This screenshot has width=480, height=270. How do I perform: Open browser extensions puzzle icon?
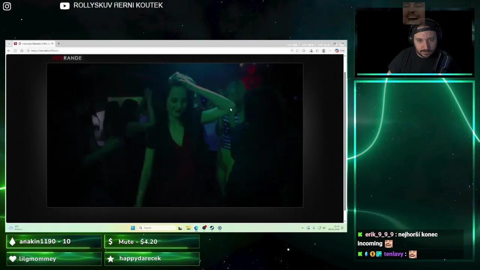(304, 51)
